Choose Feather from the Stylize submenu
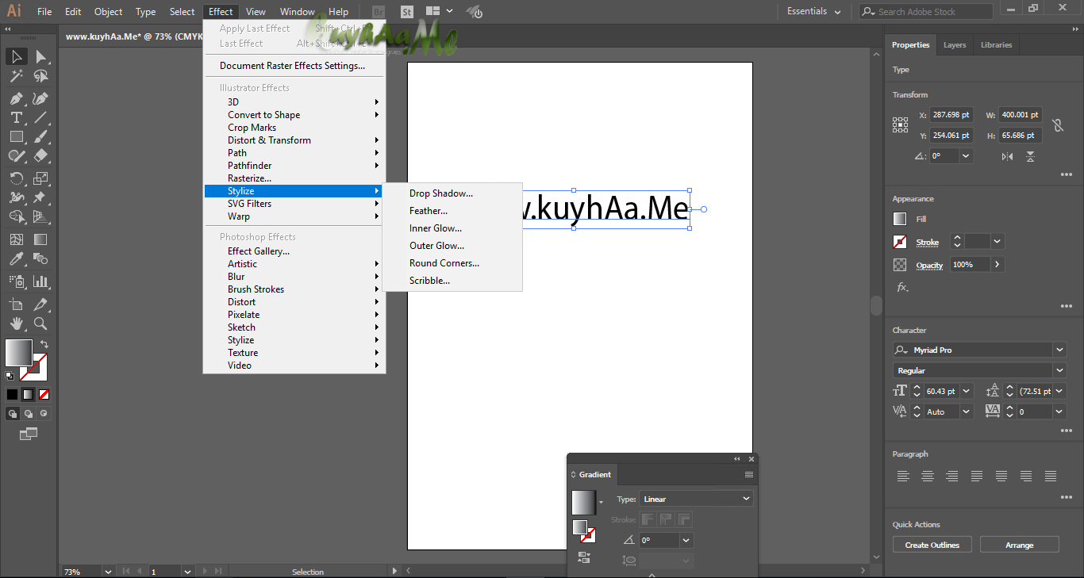The height and width of the screenshot is (578, 1084). [429, 210]
